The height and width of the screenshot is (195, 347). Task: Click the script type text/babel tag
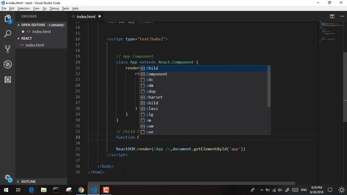[x=137, y=39]
